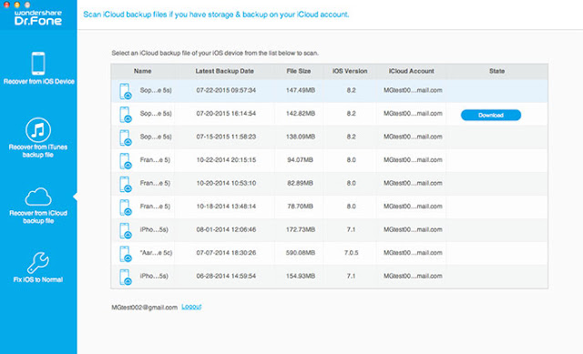The width and height of the screenshot is (583, 354).
Task: Click device icon of 590.08MB backup
Action: [x=126, y=253]
